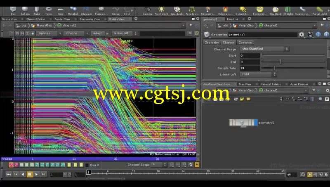Select the Sphere shelf tool
Image resolution: width=330 pixels, height=187 pixels.
coord(25,11)
